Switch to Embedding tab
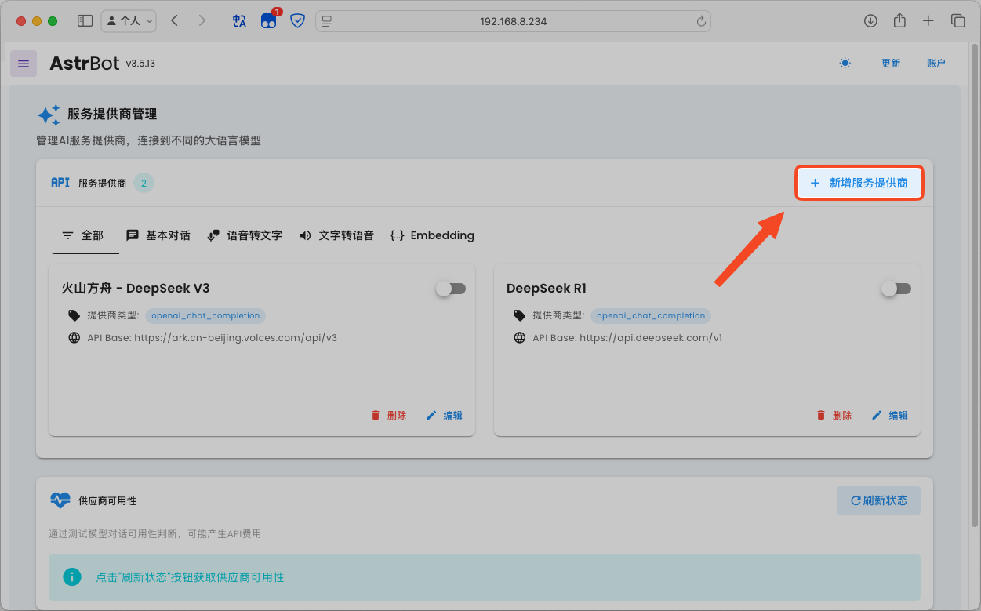981x611 pixels. click(x=432, y=235)
